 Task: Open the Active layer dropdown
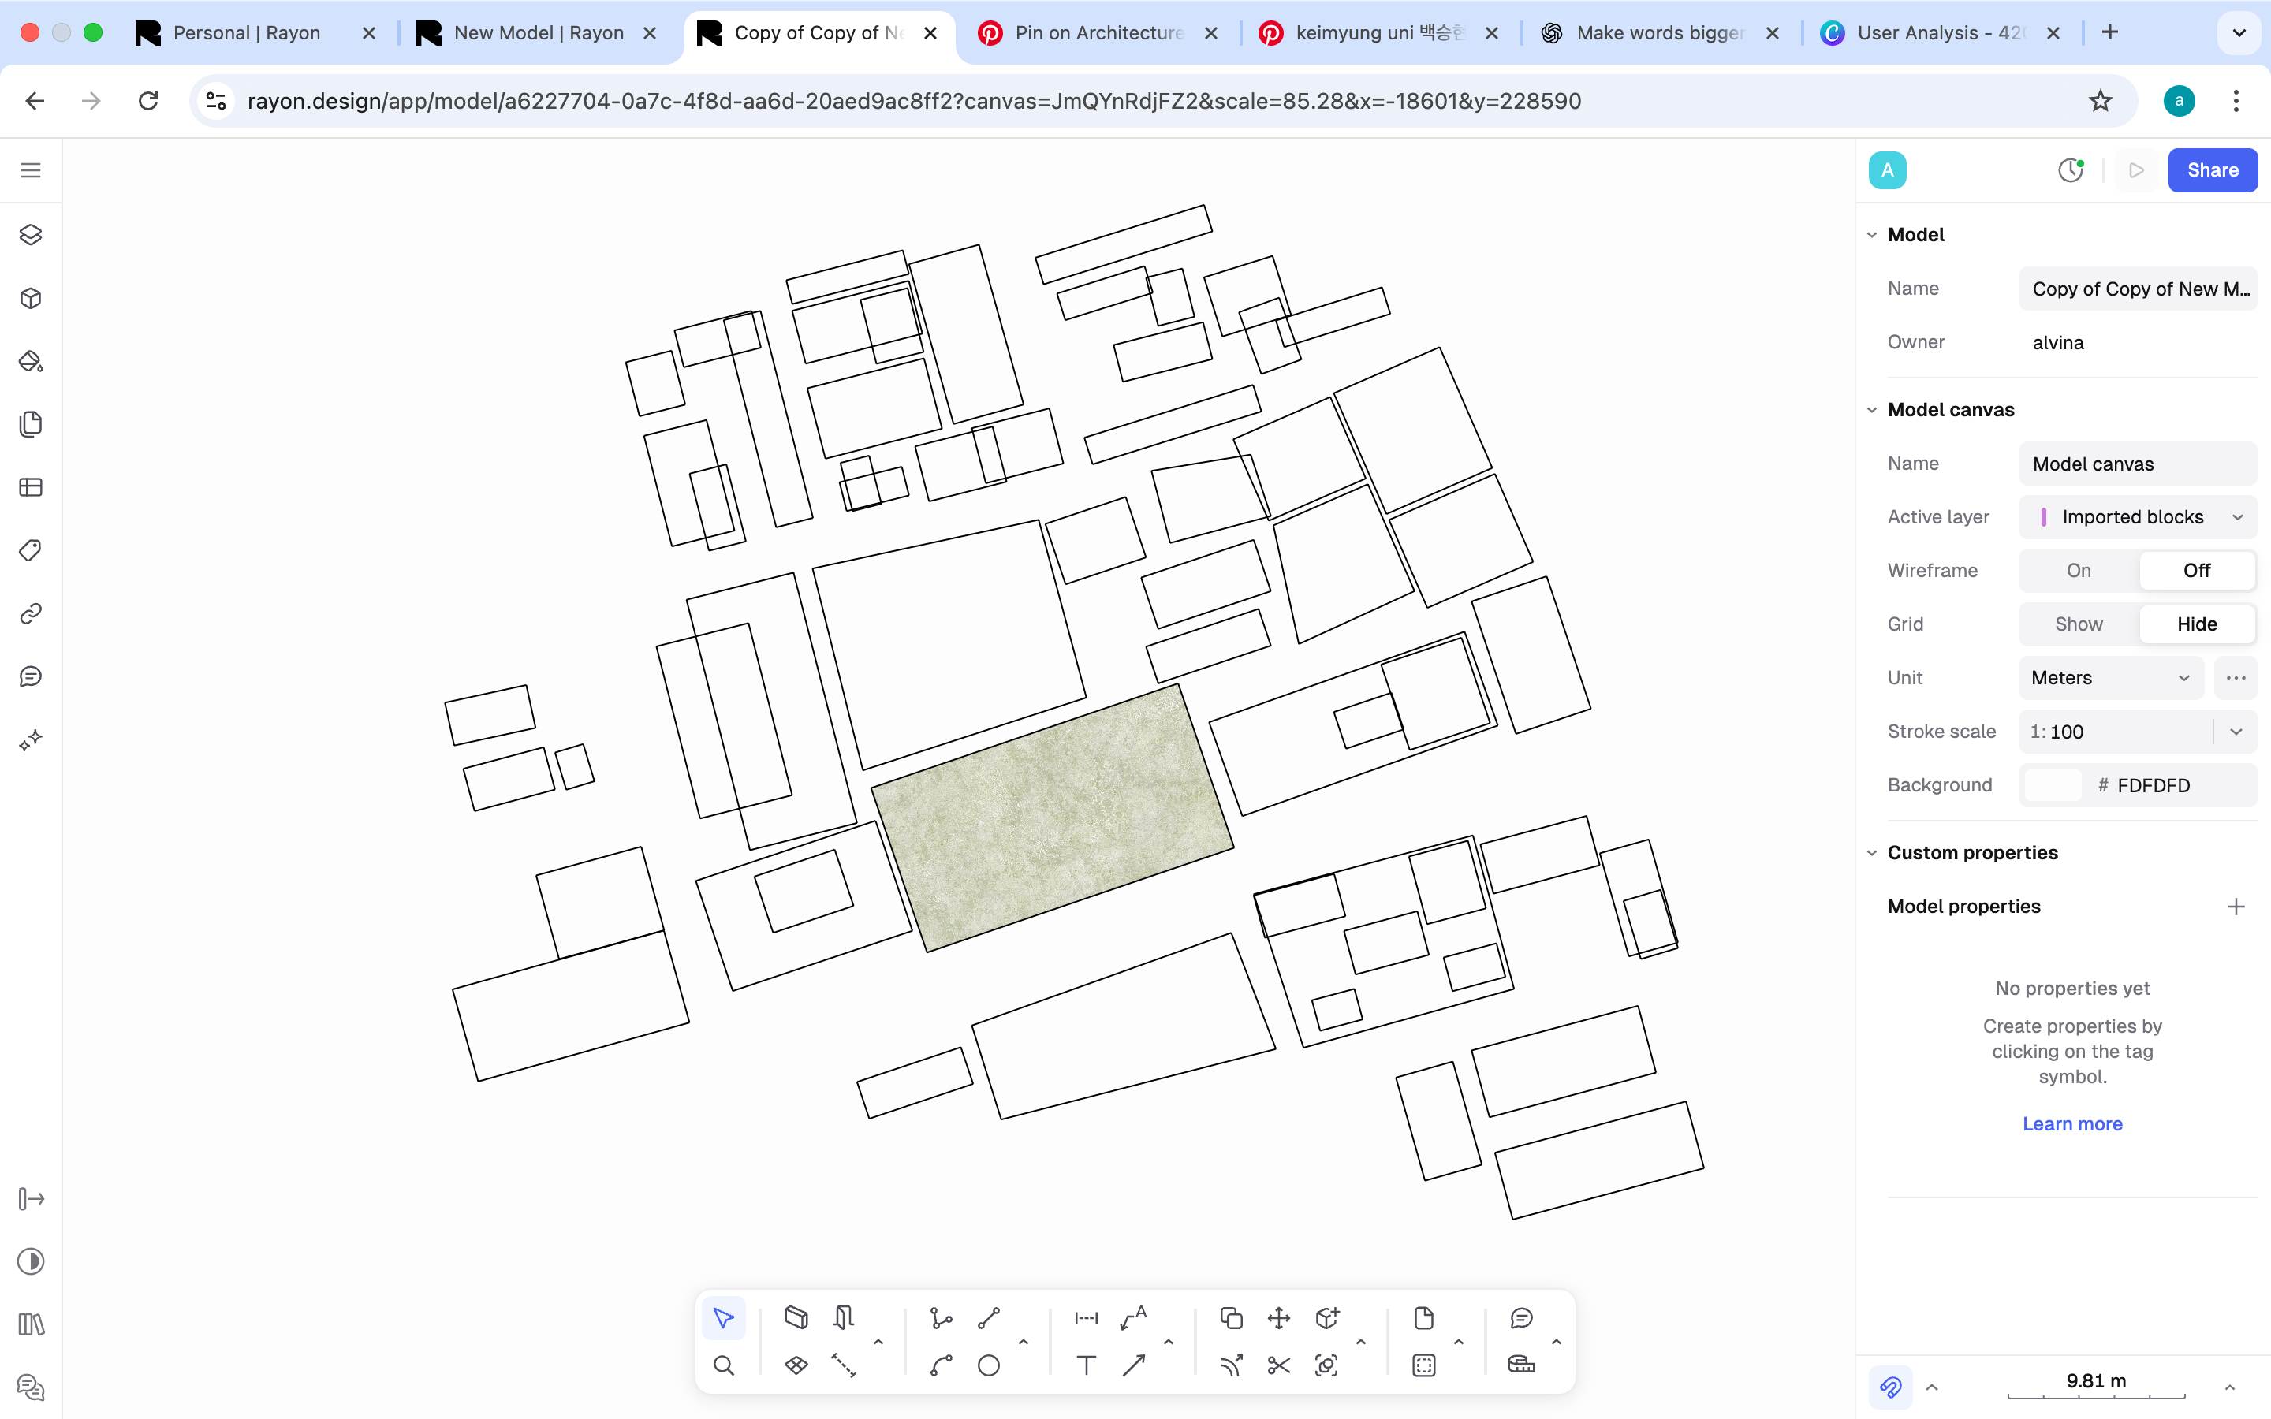(2137, 517)
